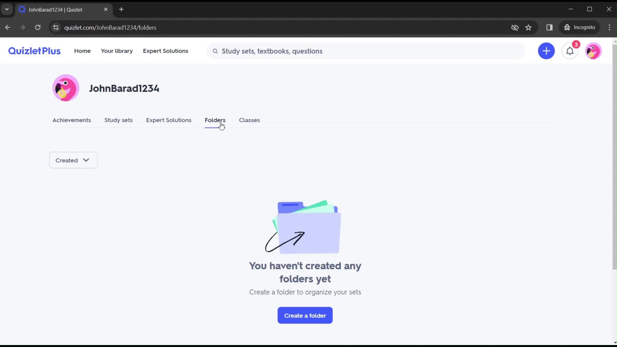Click the search bar icon
Image resolution: width=617 pixels, height=347 pixels.
[x=215, y=51]
